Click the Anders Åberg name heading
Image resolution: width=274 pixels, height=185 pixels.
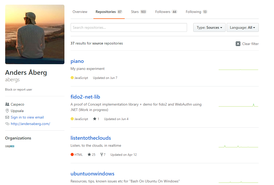pos(26,72)
